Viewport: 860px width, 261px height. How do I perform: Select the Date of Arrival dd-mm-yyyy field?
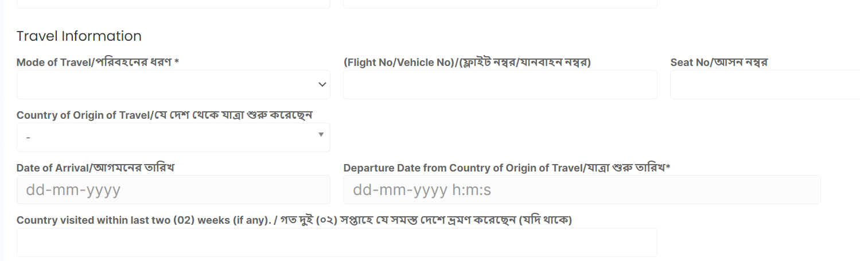tap(173, 190)
